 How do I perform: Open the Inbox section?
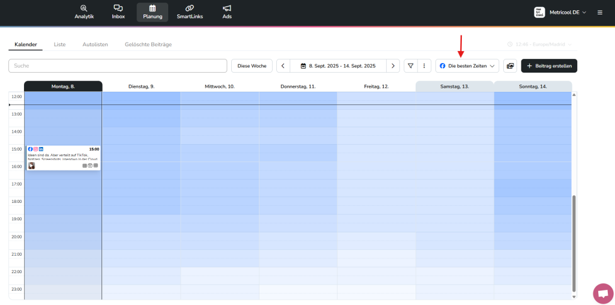[118, 12]
